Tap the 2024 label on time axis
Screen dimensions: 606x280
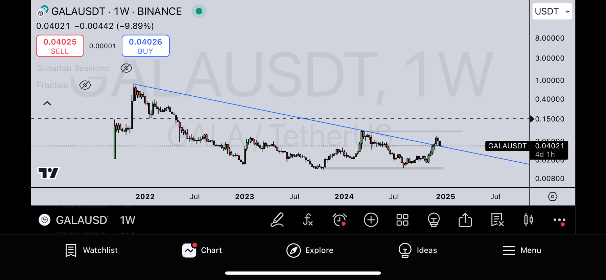click(344, 197)
